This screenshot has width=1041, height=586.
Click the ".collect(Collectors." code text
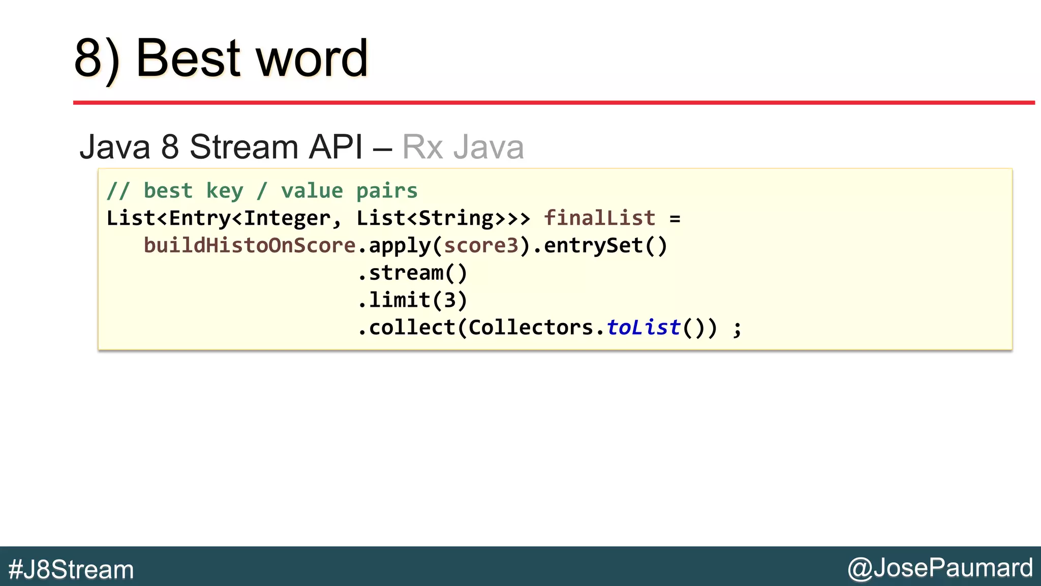(x=481, y=328)
